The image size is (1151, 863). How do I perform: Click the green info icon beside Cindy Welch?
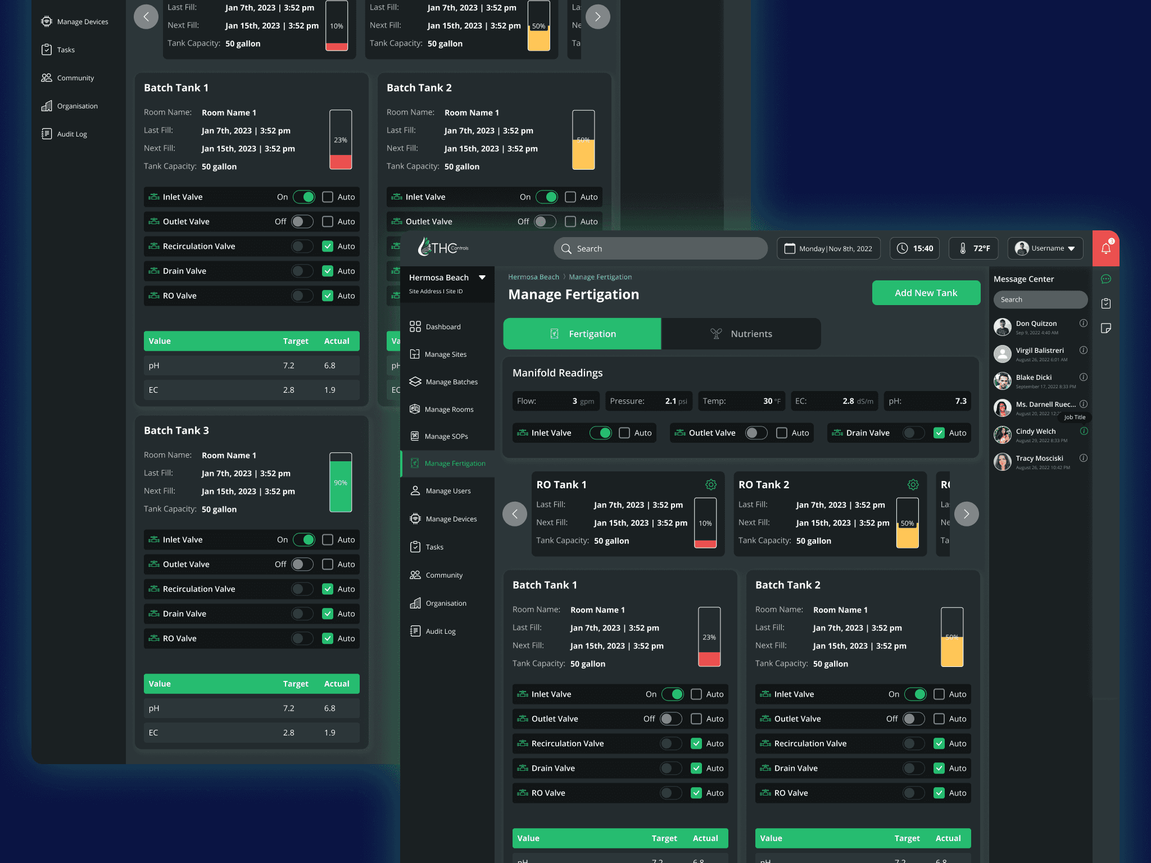[1084, 431]
